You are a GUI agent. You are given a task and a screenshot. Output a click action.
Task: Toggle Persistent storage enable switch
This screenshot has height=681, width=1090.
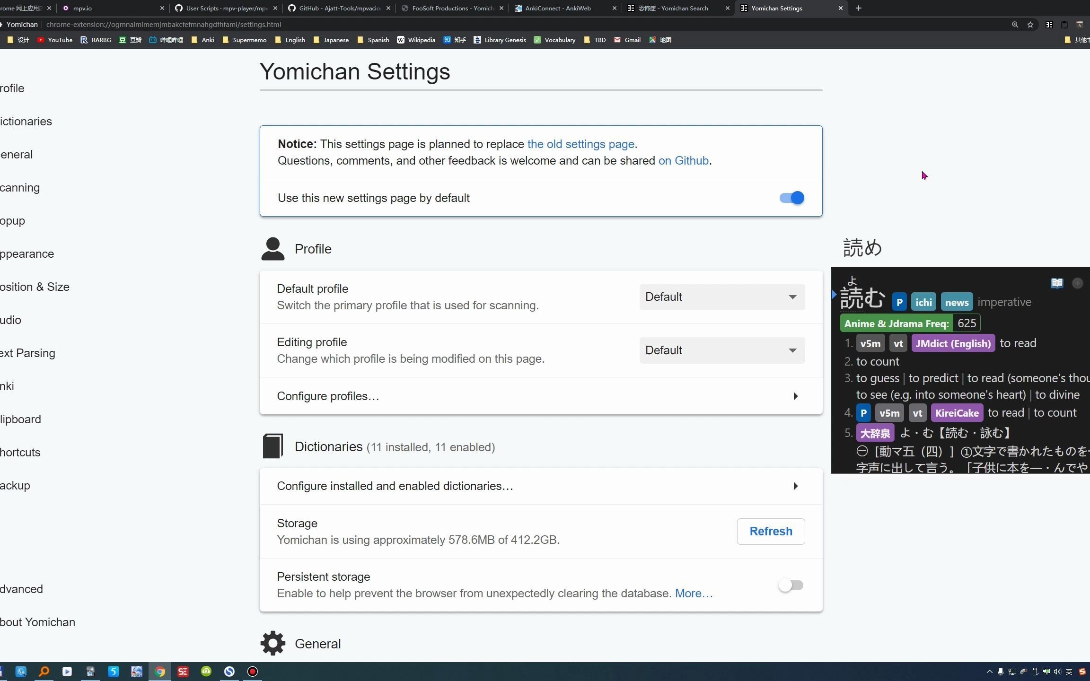click(790, 585)
